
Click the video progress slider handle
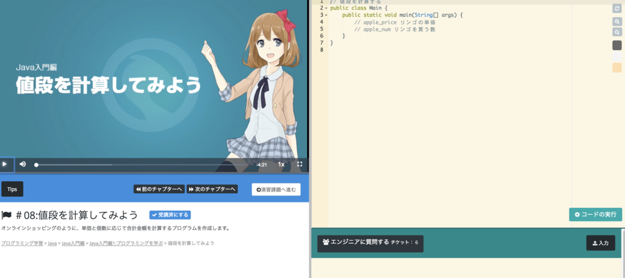(36, 165)
